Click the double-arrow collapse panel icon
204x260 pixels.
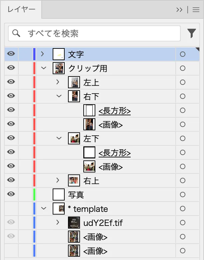click(179, 10)
